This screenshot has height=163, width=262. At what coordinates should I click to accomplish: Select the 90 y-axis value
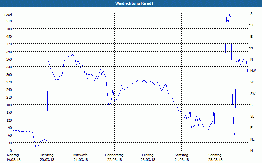10,128
